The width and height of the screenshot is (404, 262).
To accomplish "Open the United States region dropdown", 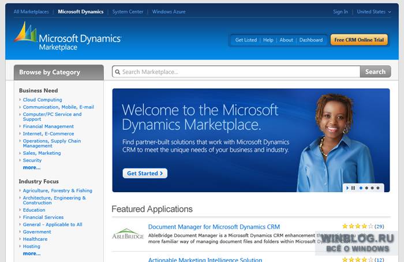I will [374, 12].
